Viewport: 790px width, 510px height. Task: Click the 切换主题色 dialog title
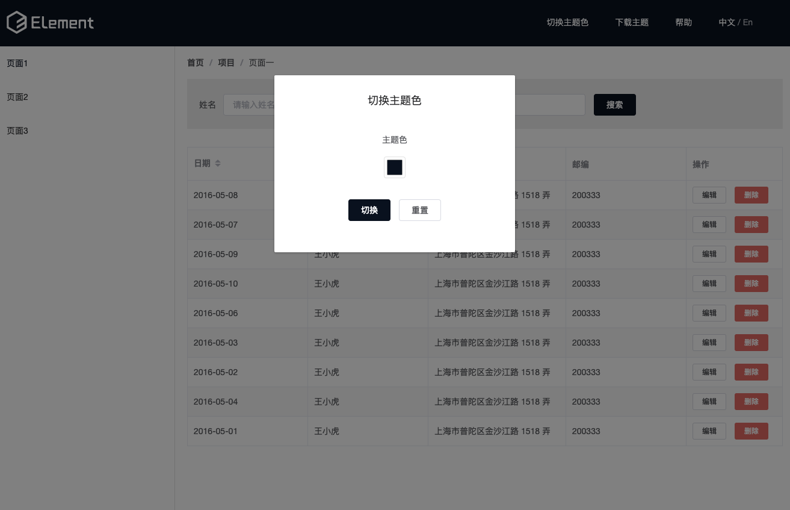tap(395, 101)
